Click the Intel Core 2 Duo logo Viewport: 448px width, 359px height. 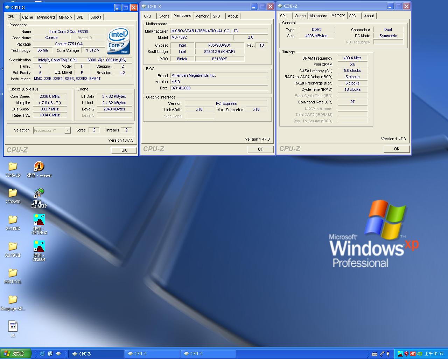pos(118,41)
